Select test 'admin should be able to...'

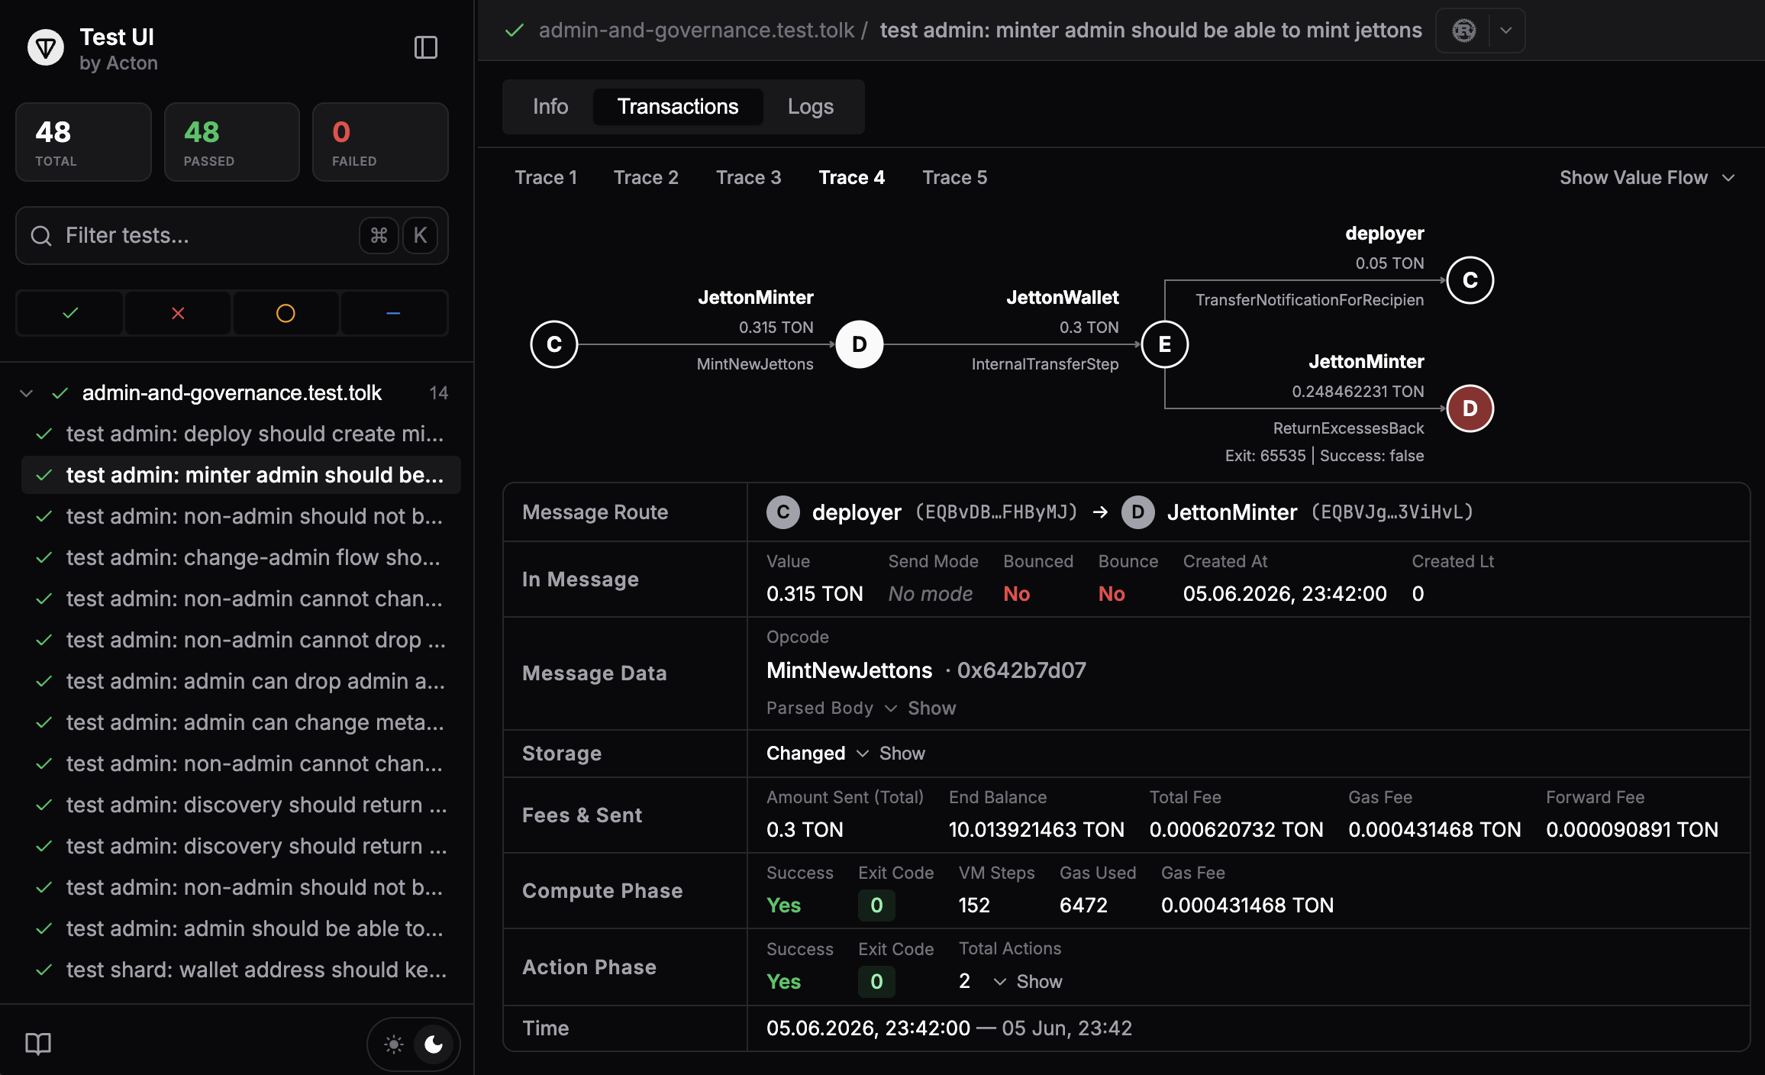click(x=241, y=928)
